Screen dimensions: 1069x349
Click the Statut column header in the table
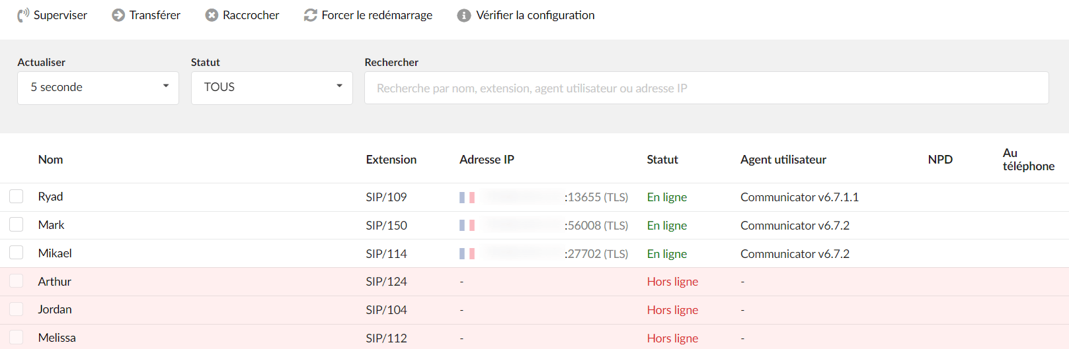coord(662,160)
